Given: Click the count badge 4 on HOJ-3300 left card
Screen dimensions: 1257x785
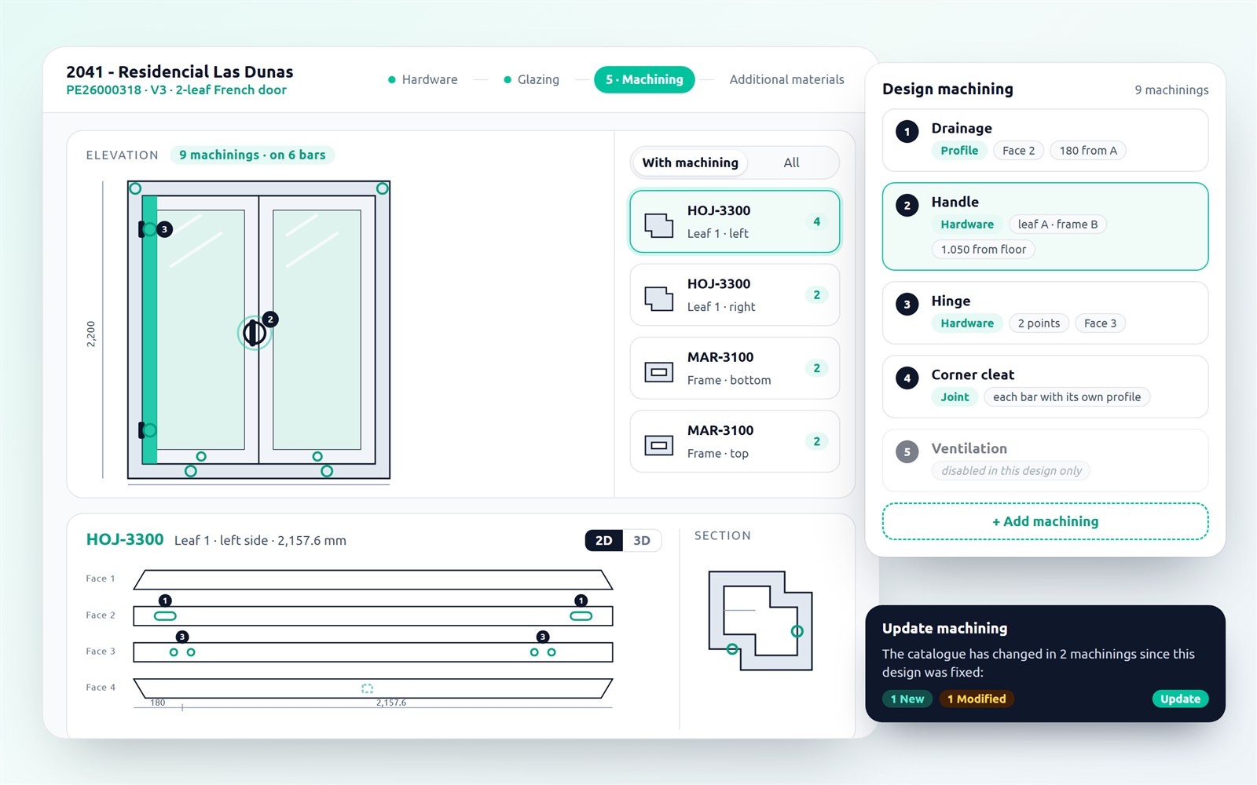Looking at the screenshot, I should (816, 222).
